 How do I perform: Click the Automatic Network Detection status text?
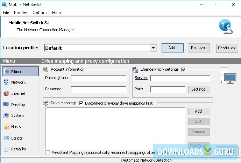tap(147, 160)
